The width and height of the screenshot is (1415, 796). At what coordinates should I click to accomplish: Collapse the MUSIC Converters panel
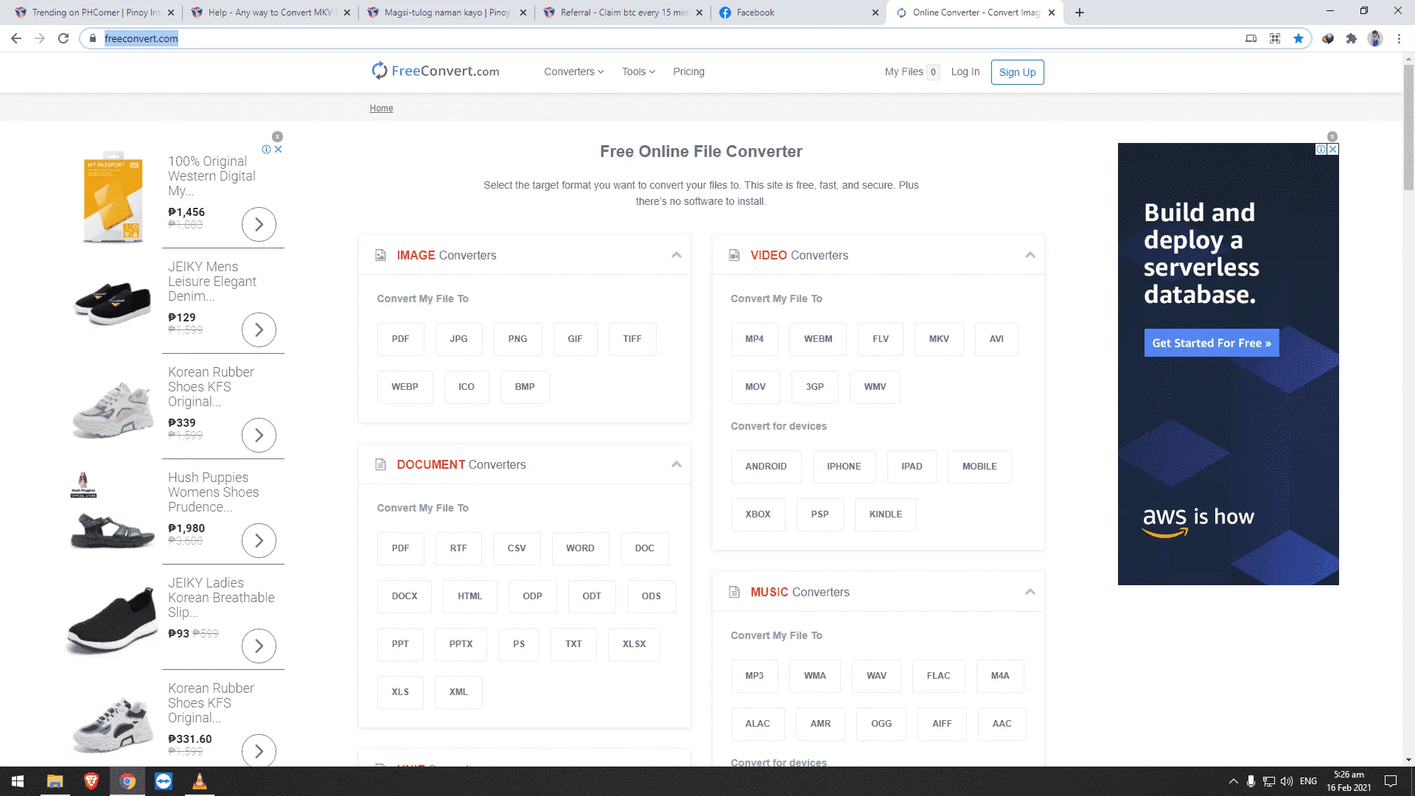[x=1030, y=592]
